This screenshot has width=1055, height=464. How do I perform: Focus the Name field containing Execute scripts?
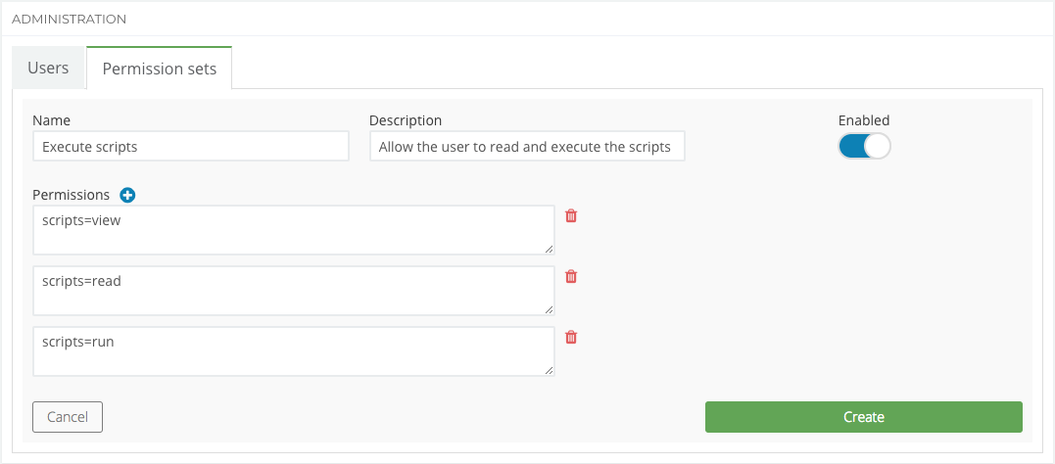click(190, 147)
